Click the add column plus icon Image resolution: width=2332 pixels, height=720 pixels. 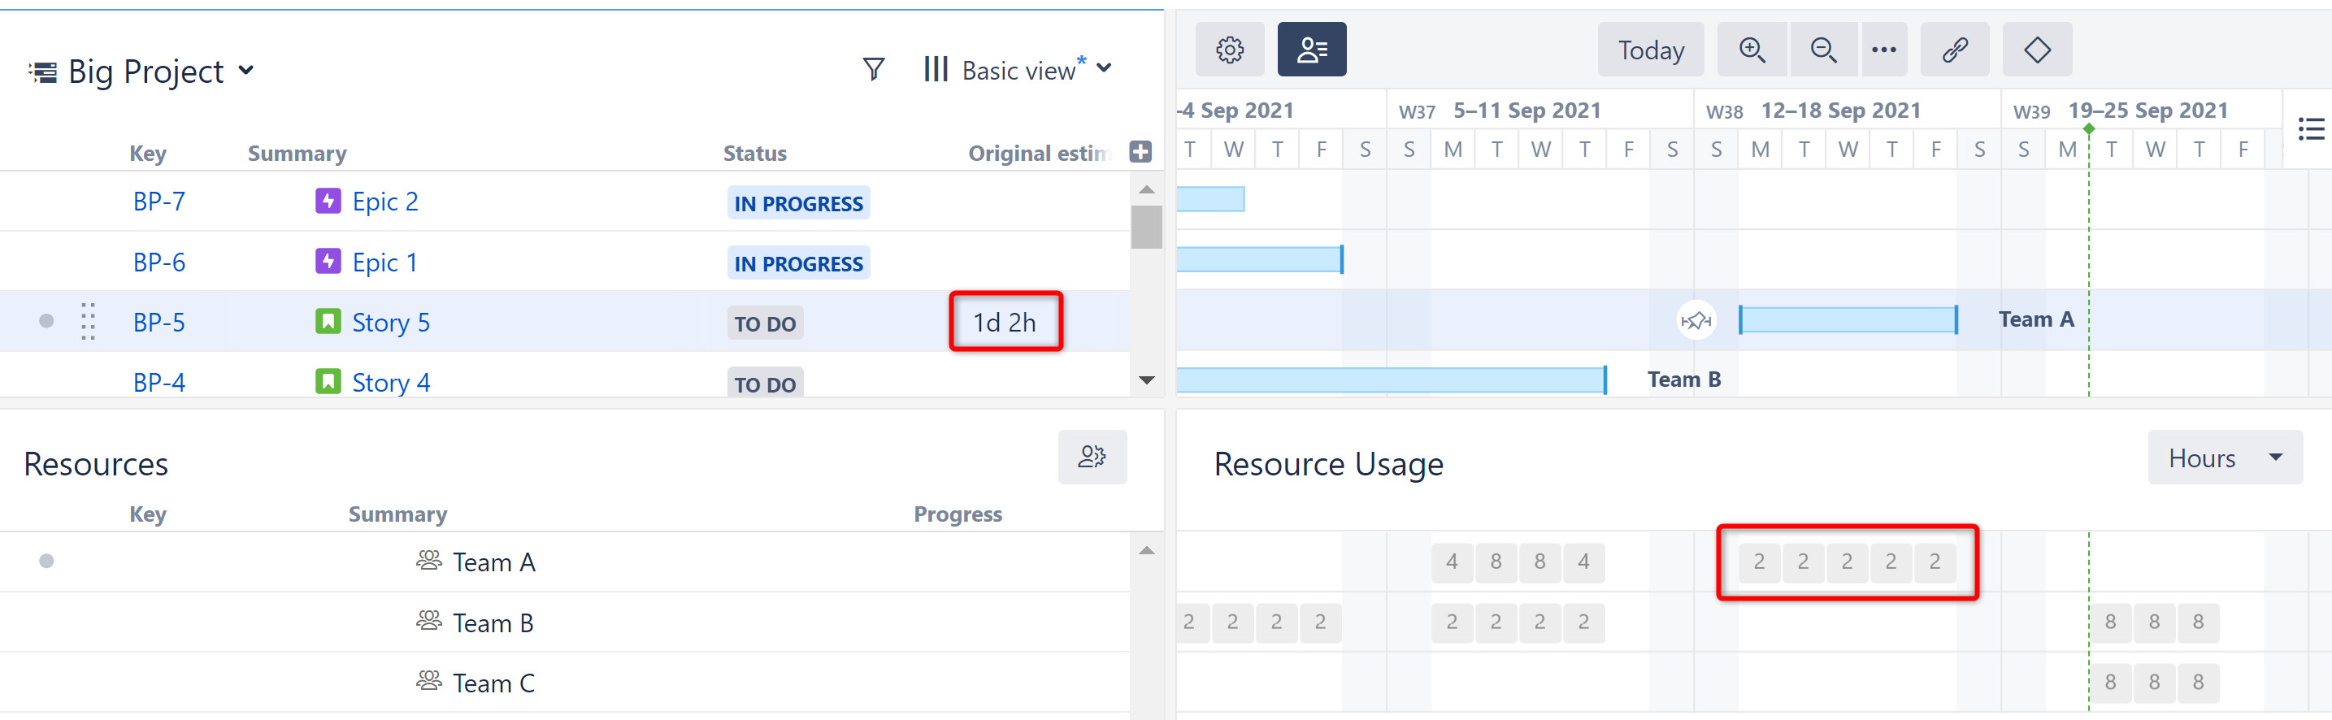point(1140,152)
